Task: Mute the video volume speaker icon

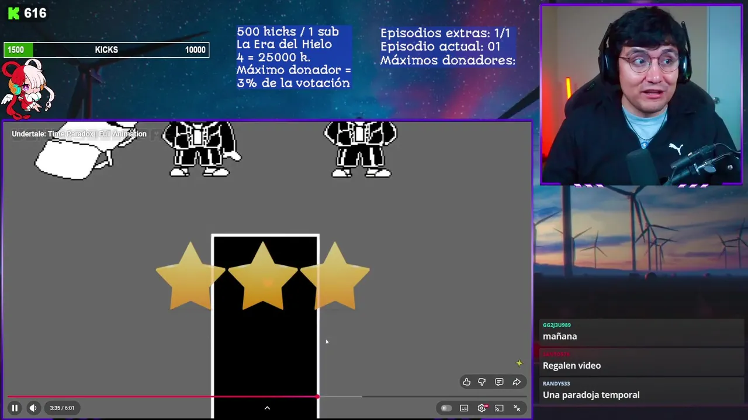Action: coord(33,408)
